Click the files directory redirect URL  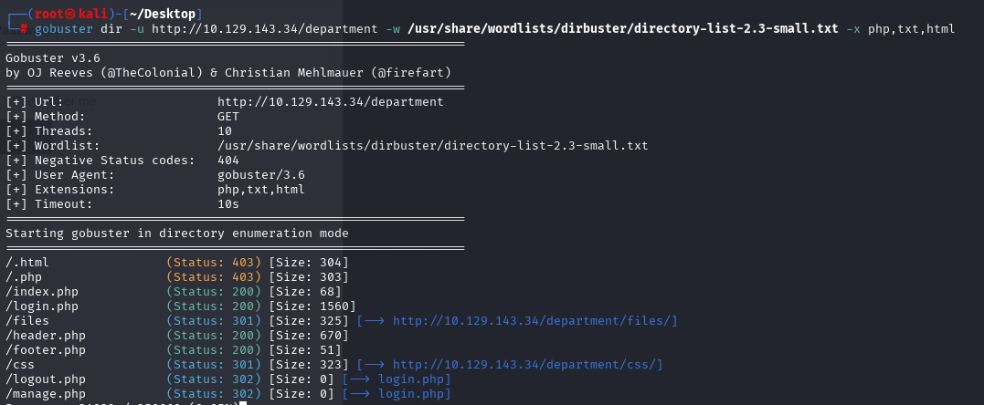tap(534, 321)
